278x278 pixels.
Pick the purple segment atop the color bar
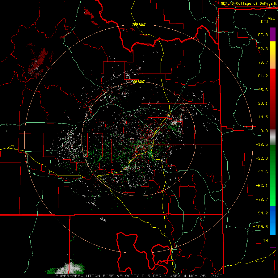273,34
